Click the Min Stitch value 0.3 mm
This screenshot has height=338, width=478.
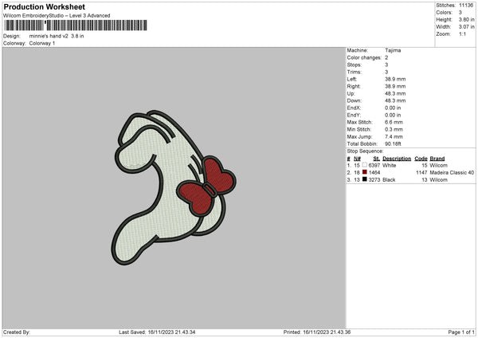coord(394,129)
